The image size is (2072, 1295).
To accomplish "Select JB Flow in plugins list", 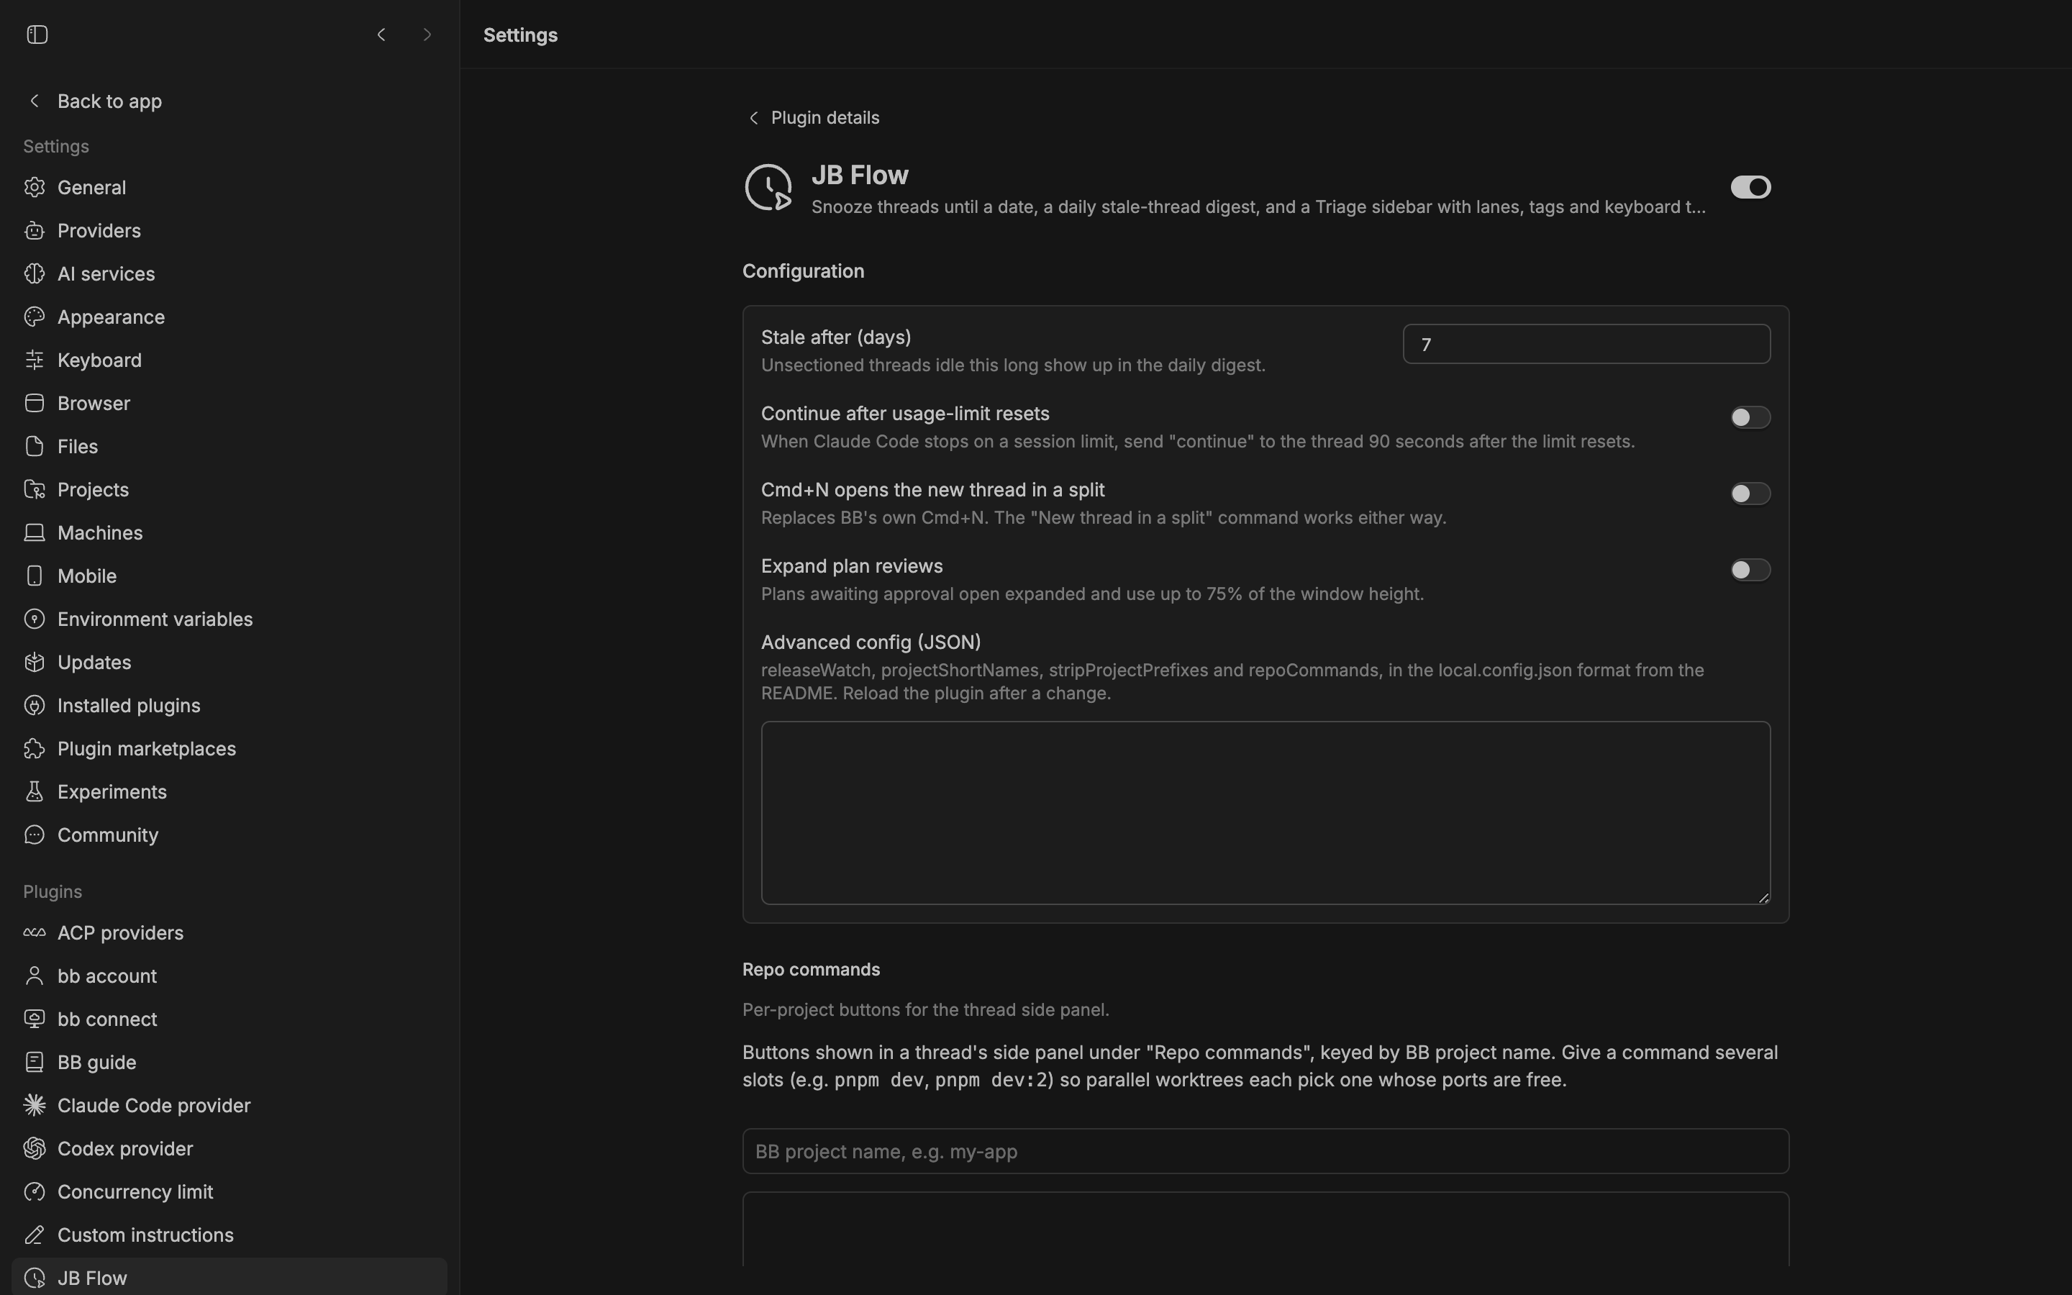I will 230,1277.
